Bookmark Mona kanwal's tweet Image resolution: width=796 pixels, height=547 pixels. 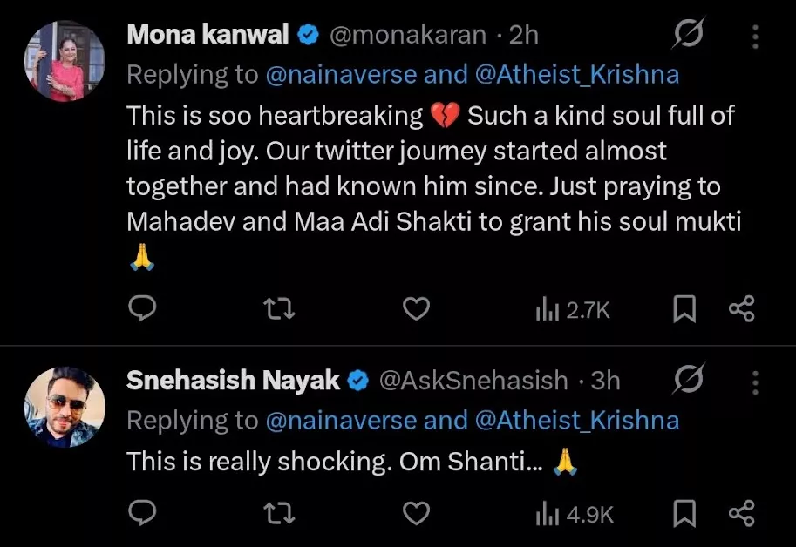click(686, 309)
